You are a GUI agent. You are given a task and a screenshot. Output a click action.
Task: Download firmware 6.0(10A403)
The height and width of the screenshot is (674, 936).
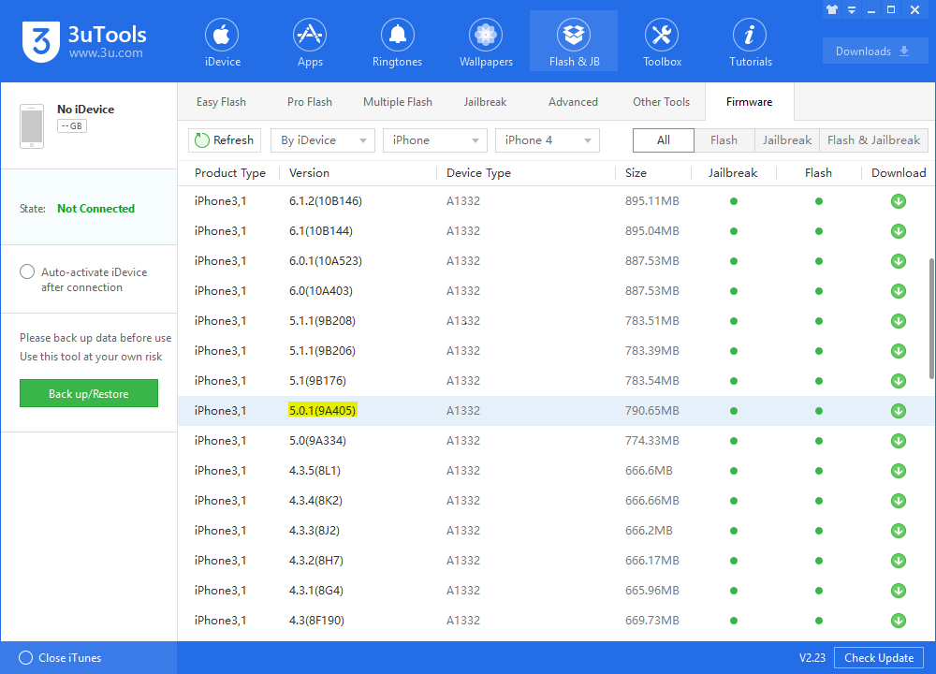click(x=899, y=291)
